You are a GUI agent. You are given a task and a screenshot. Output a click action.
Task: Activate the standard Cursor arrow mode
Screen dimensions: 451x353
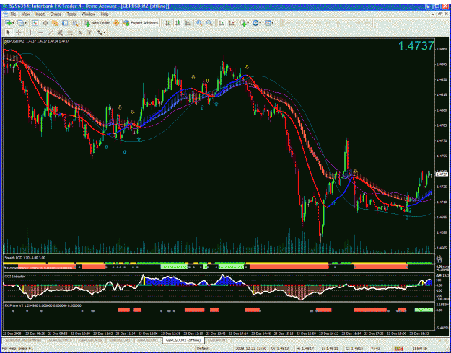click(8, 32)
